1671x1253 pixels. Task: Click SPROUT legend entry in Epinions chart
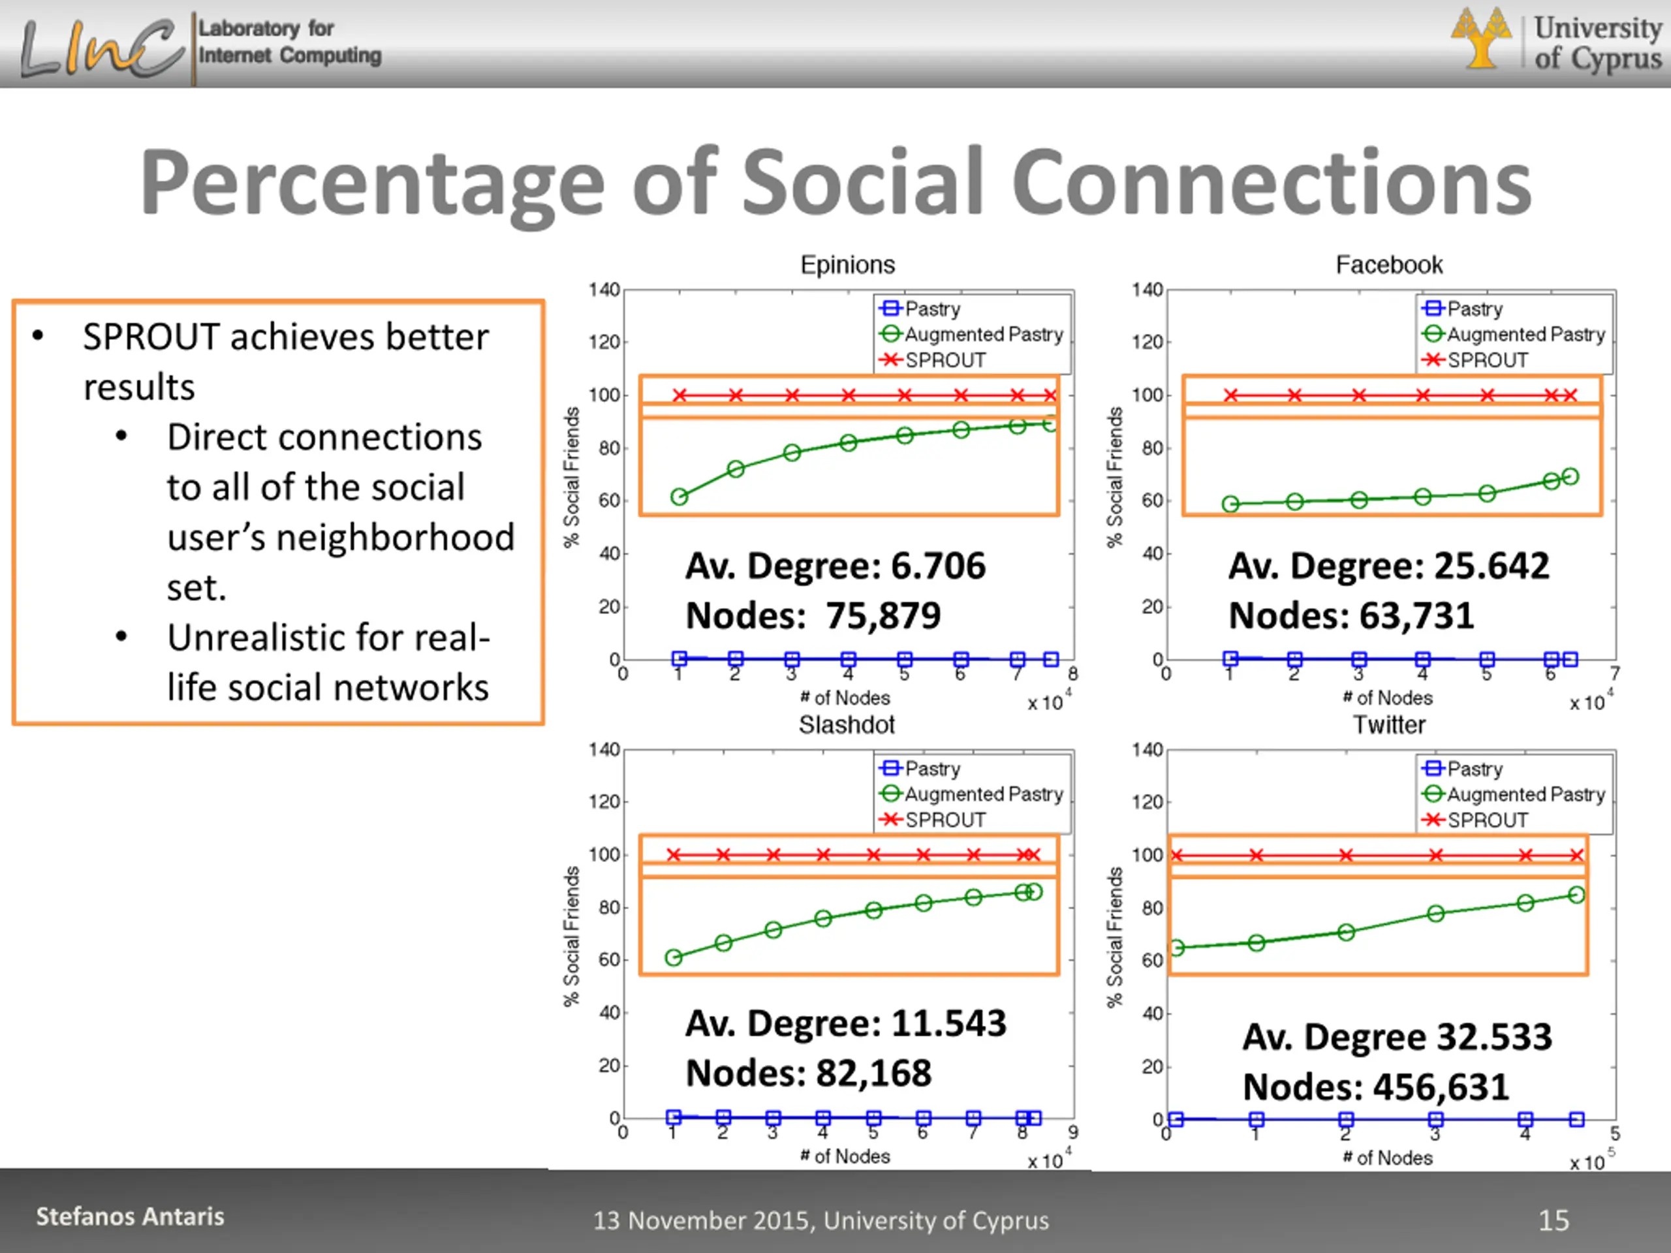pyautogui.click(x=933, y=360)
